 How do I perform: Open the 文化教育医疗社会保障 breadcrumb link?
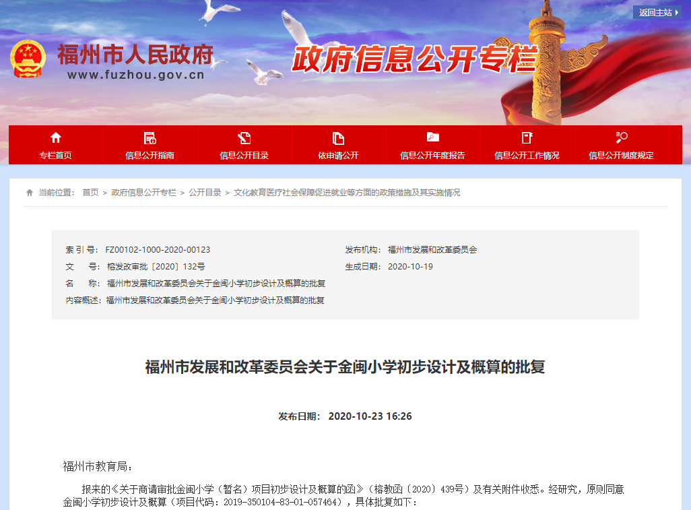[x=347, y=193]
